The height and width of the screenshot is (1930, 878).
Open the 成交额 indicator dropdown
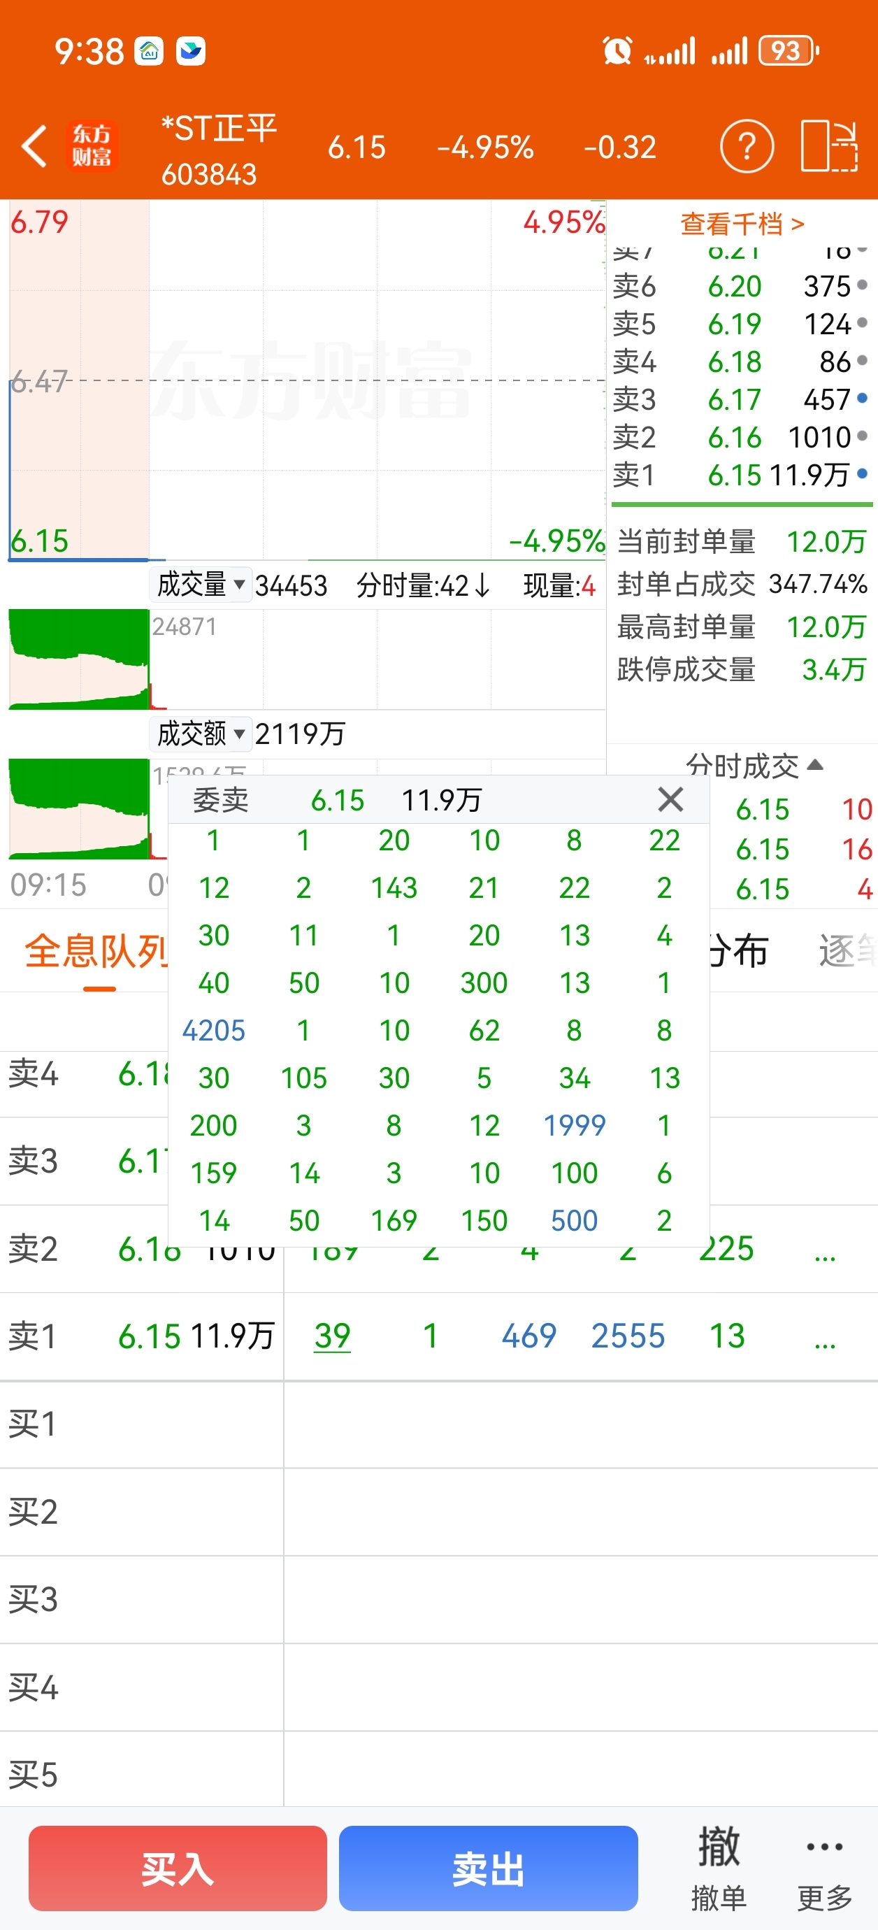click(x=200, y=734)
